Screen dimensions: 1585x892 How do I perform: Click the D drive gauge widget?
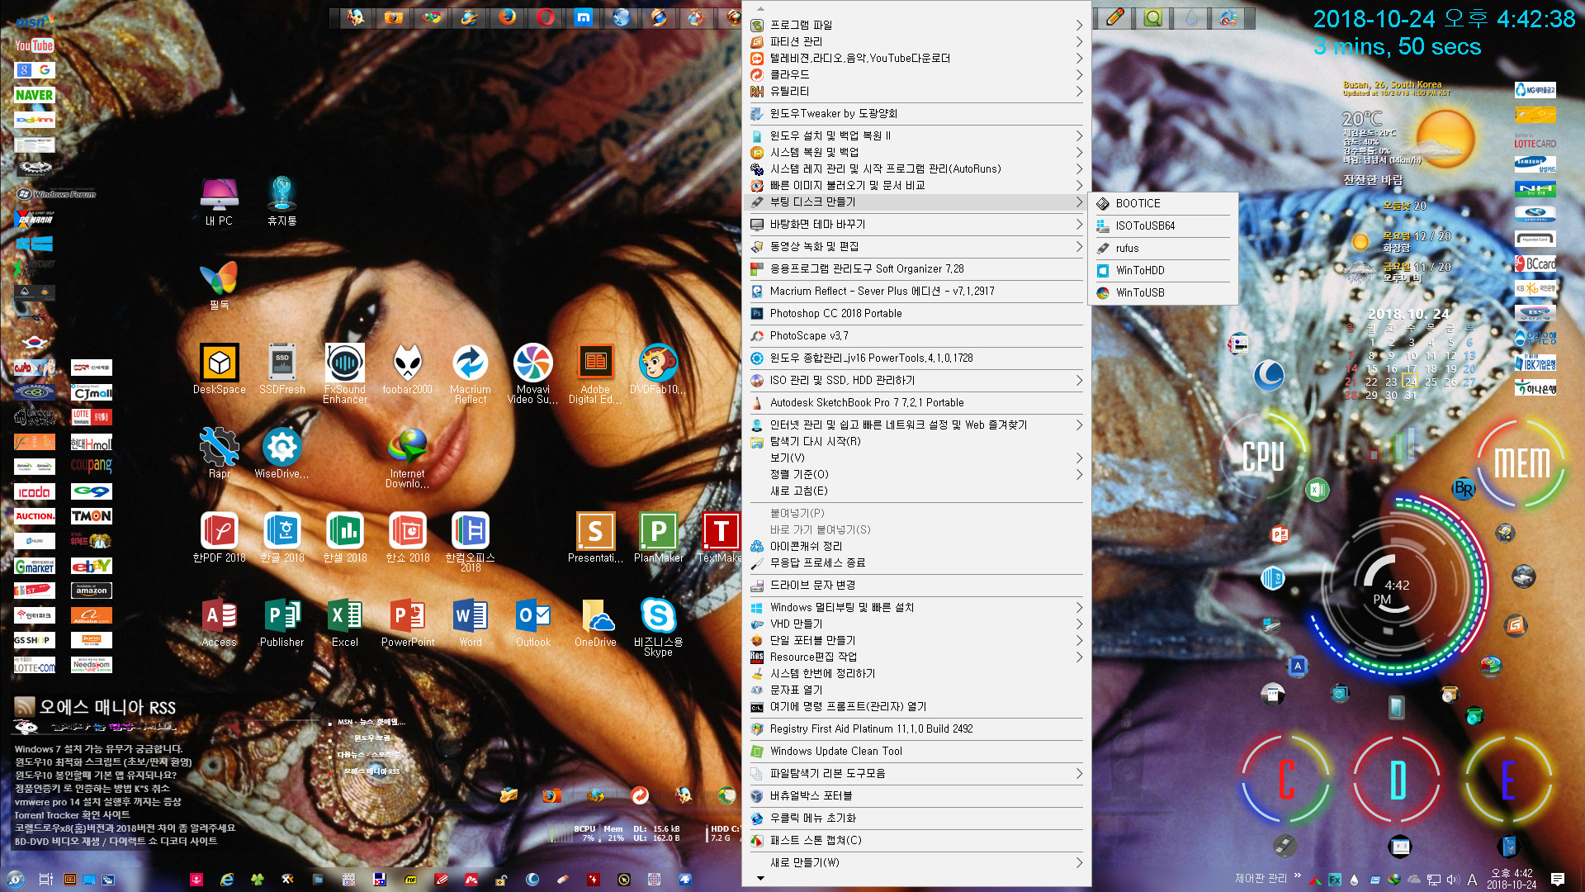[1397, 779]
